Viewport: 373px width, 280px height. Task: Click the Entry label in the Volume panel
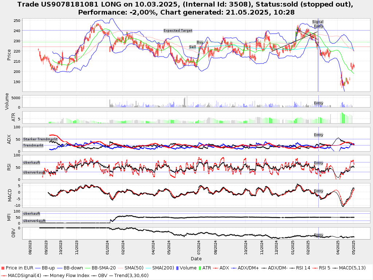(318, 103)
